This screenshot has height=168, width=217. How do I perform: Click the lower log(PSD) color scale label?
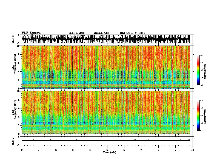click(x=205, y=117)
